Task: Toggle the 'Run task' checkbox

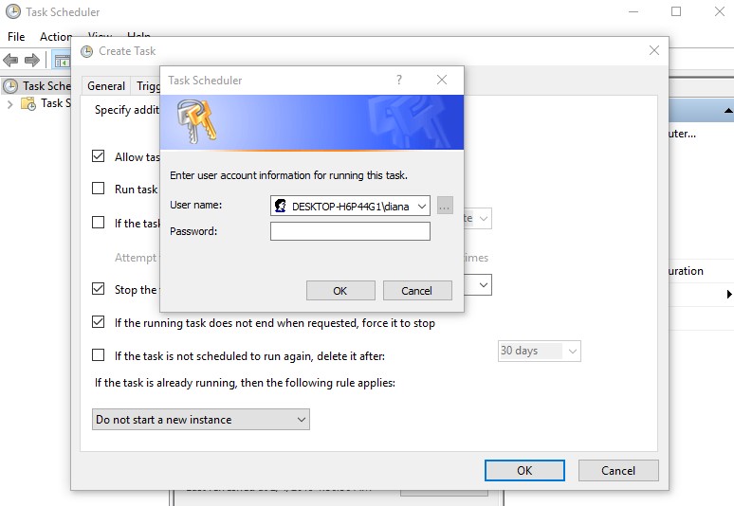Action: pos(99,188)
